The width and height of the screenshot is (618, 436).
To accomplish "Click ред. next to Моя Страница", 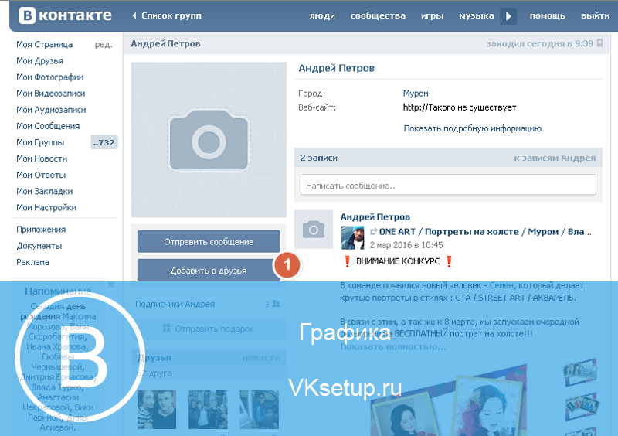I will (104, 45).
